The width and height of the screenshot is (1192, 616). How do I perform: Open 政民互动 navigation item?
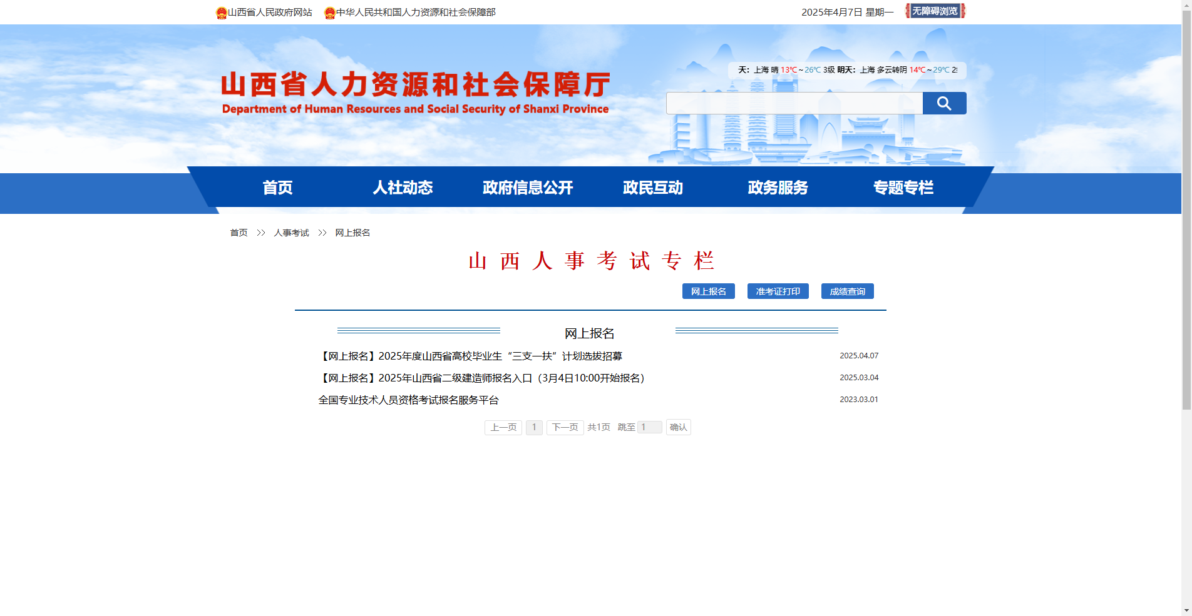[653, 188]
